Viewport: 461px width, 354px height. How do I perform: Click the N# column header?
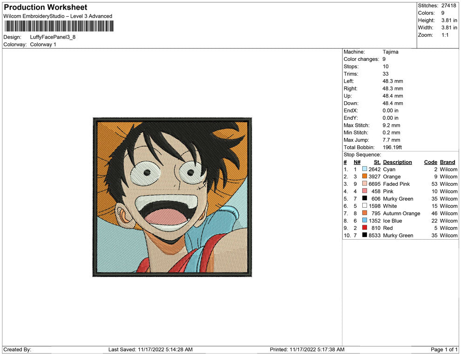(357, 162)
